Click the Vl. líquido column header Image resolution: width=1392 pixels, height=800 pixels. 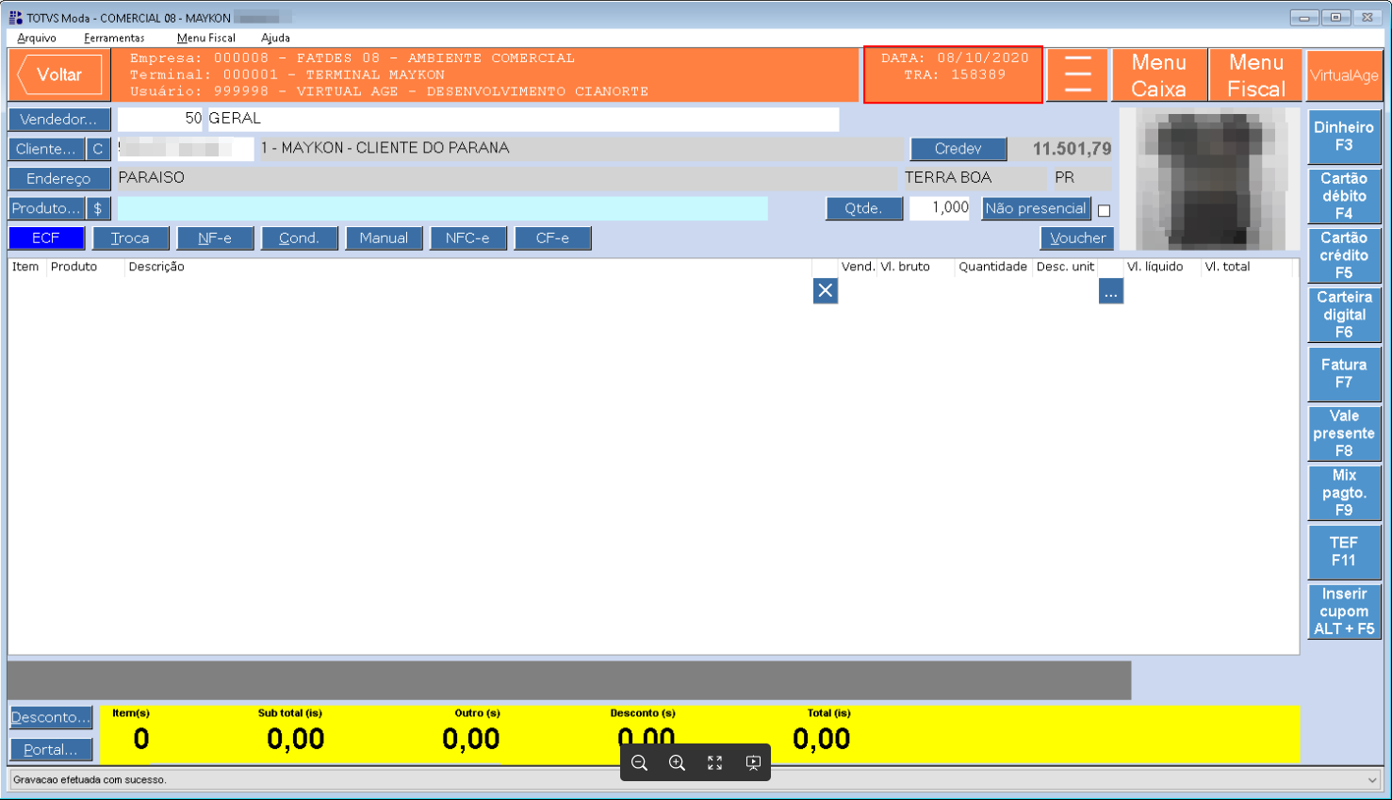[x=1155, y=267]
